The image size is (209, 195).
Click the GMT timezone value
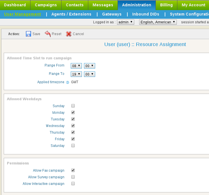[75, 82]
